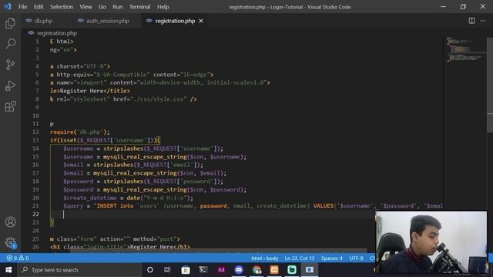This screenshot has height=277, width=493.
Task: Open the View menu
Action: point(86,7)
